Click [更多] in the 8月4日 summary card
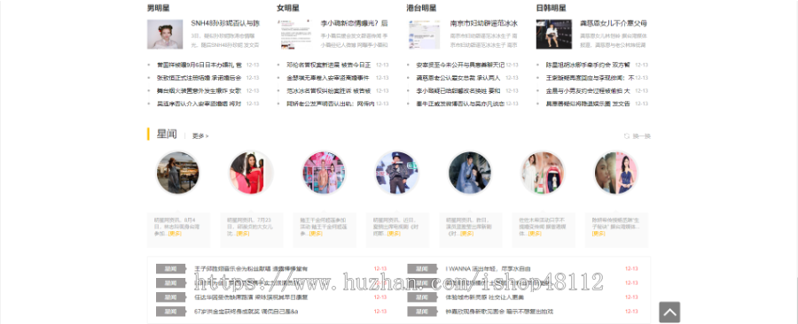The image size is (798, 324). 175,234
